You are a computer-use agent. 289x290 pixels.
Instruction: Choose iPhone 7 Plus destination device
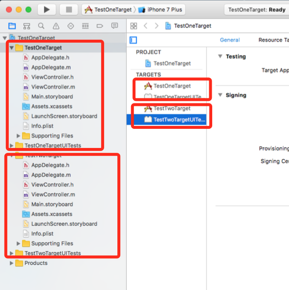click(x=160, y=10)
